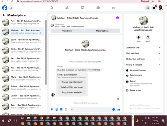Viewport: 167px width, 126px height.
Task: Click the View buyer button
Action: 67,31
